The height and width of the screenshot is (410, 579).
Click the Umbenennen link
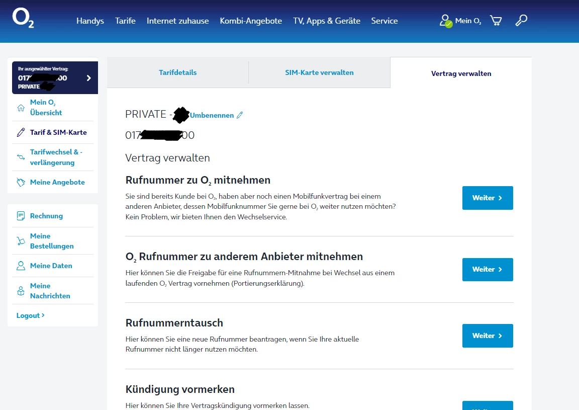tap(212, 115)
